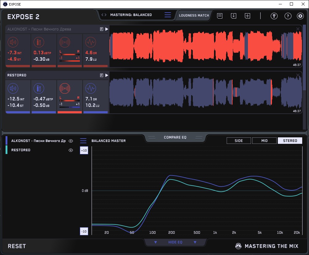Image resolution: width=309 pixels, height=255 pixels.
Task: Play the ALKONOST track
Action: [x=107, y=29]
